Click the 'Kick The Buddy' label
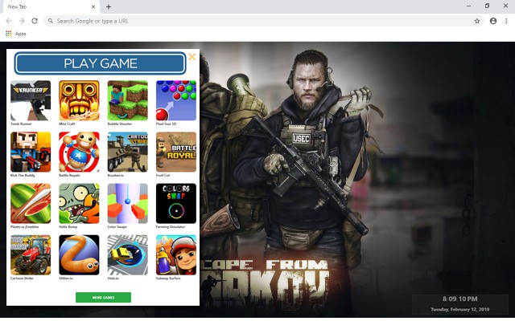This screenshot has width=515, height=321. coord(23,175)
